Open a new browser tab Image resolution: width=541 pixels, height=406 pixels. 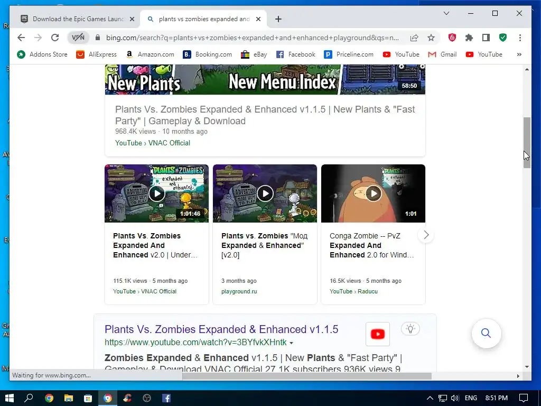coord(278,19)
